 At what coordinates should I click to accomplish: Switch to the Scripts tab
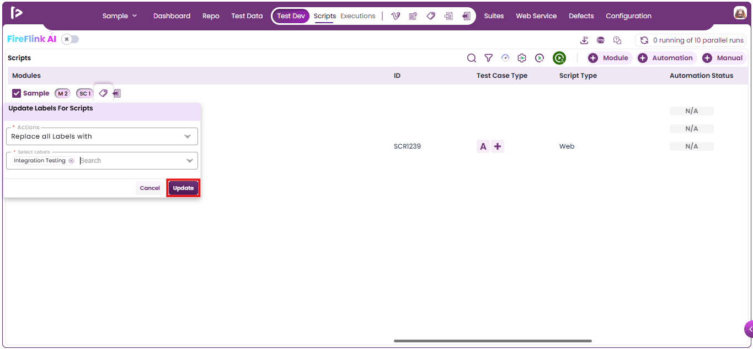click(325, 16)
